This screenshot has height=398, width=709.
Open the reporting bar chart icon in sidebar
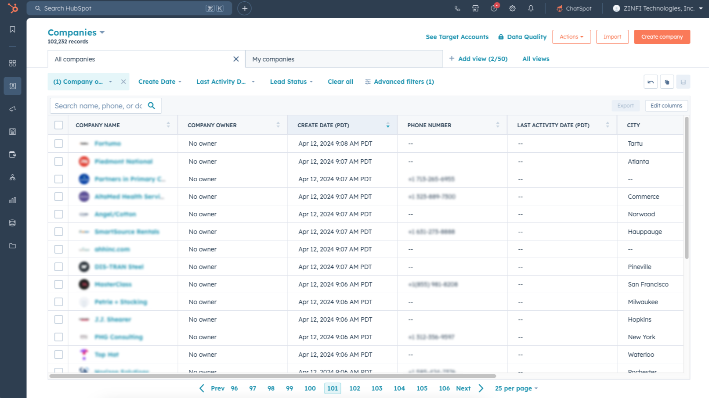[x=12, y=200]
